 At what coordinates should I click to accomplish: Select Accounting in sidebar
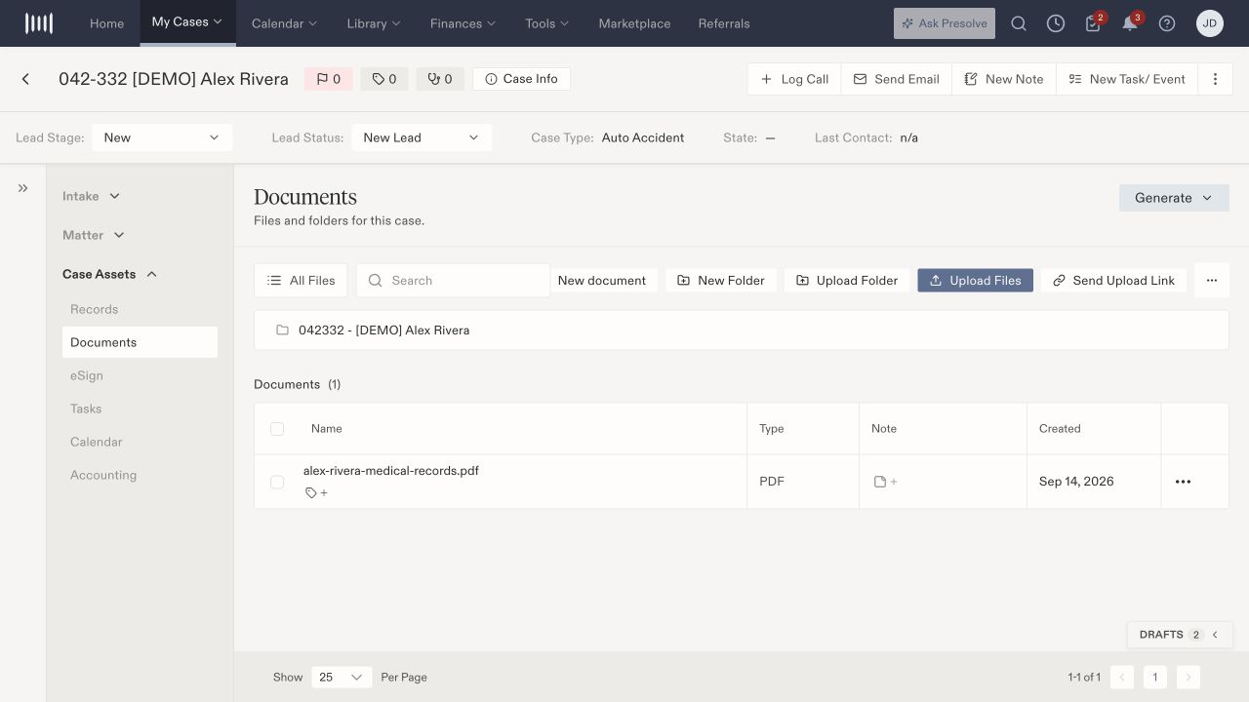tap(140, 475)
